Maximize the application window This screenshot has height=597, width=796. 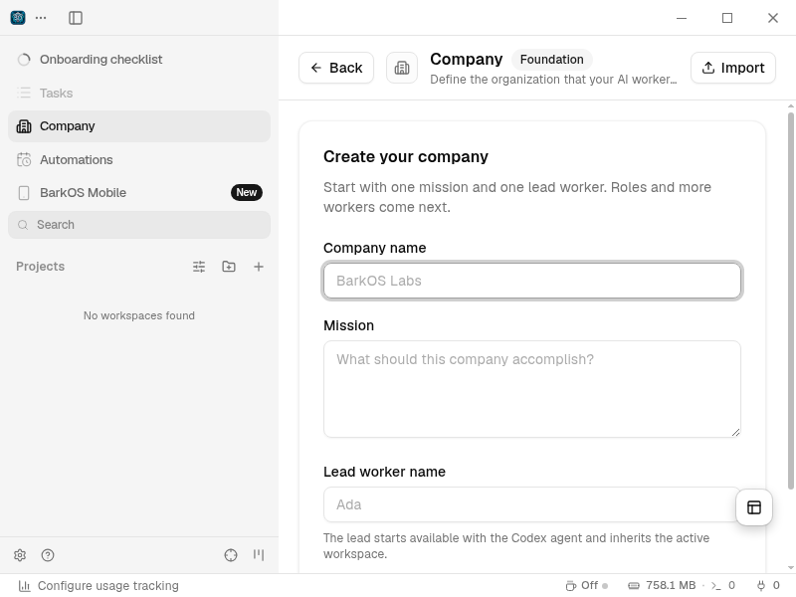point(727,18)
